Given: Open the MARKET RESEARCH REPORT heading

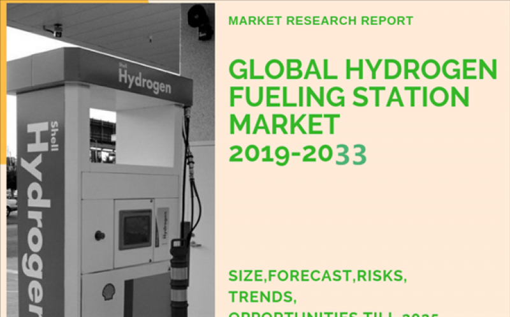Looking at the screenshot, I should click(320, 20).
